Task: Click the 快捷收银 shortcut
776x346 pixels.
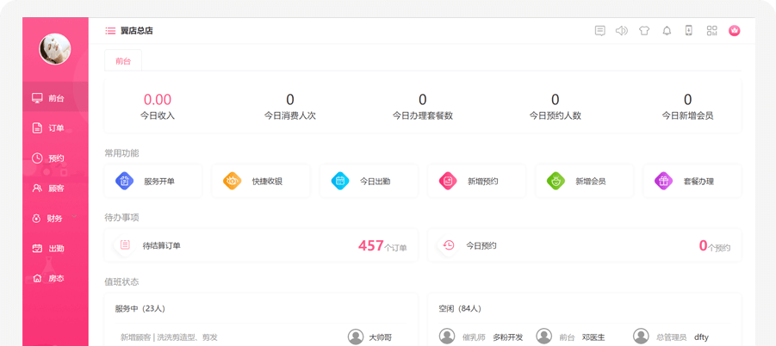Action: click(261, 182)
